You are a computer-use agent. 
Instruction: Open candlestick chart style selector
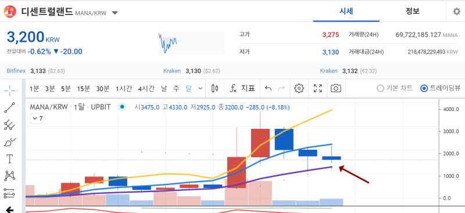click(215, 88)
